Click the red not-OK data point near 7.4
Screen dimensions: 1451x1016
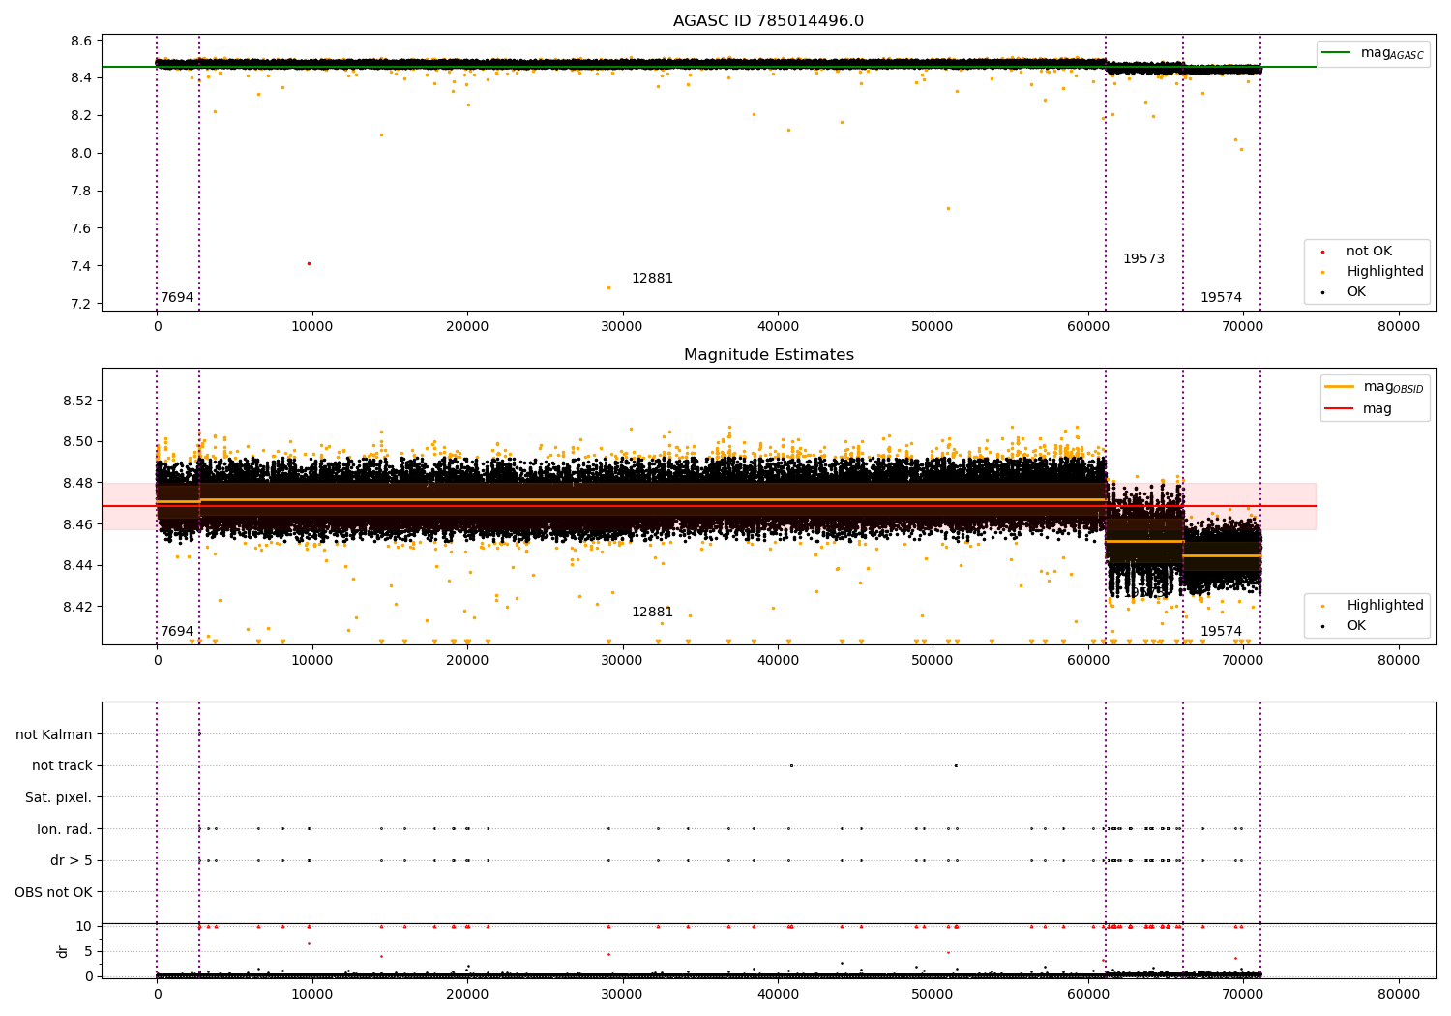pyautogui.click(x=309, y=263)
